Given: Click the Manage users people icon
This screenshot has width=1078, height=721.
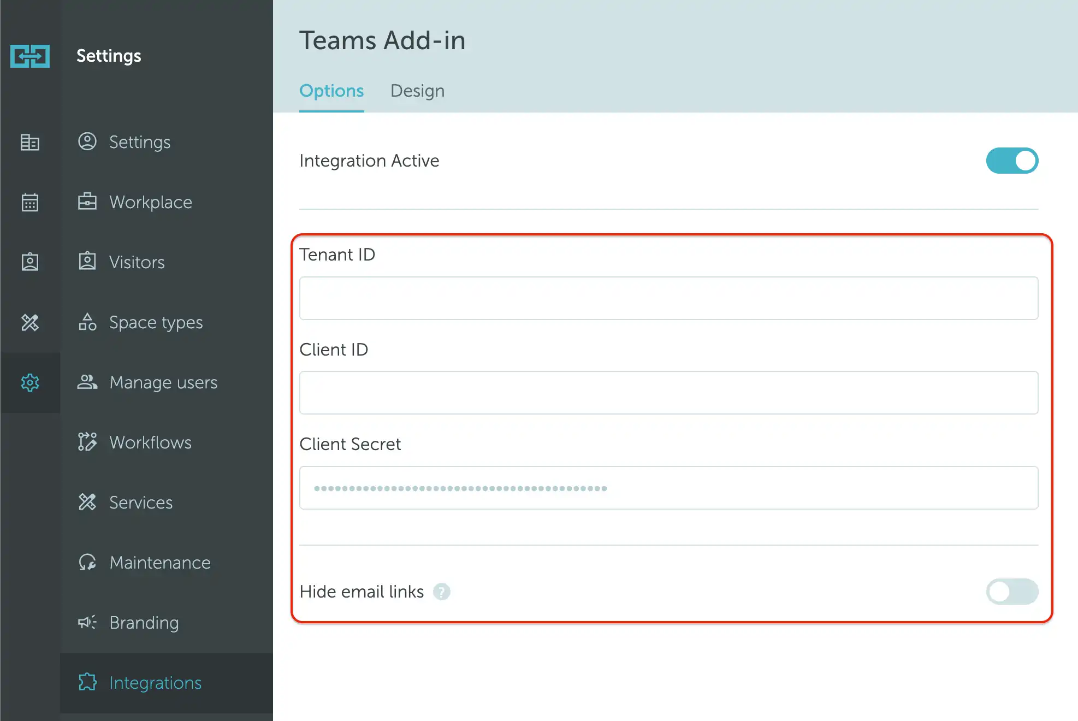Looking at the screenshot, I should tap(87, 382).
